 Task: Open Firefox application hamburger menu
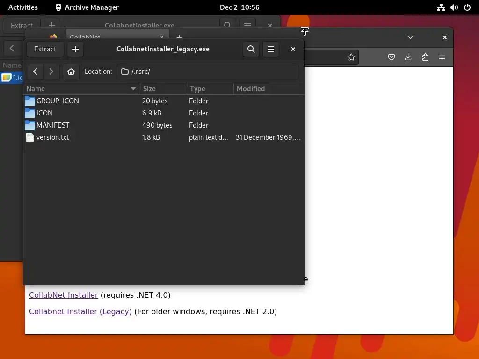point(442,57)
